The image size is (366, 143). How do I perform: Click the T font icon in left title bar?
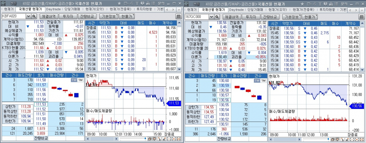click(x=137, y=3)
